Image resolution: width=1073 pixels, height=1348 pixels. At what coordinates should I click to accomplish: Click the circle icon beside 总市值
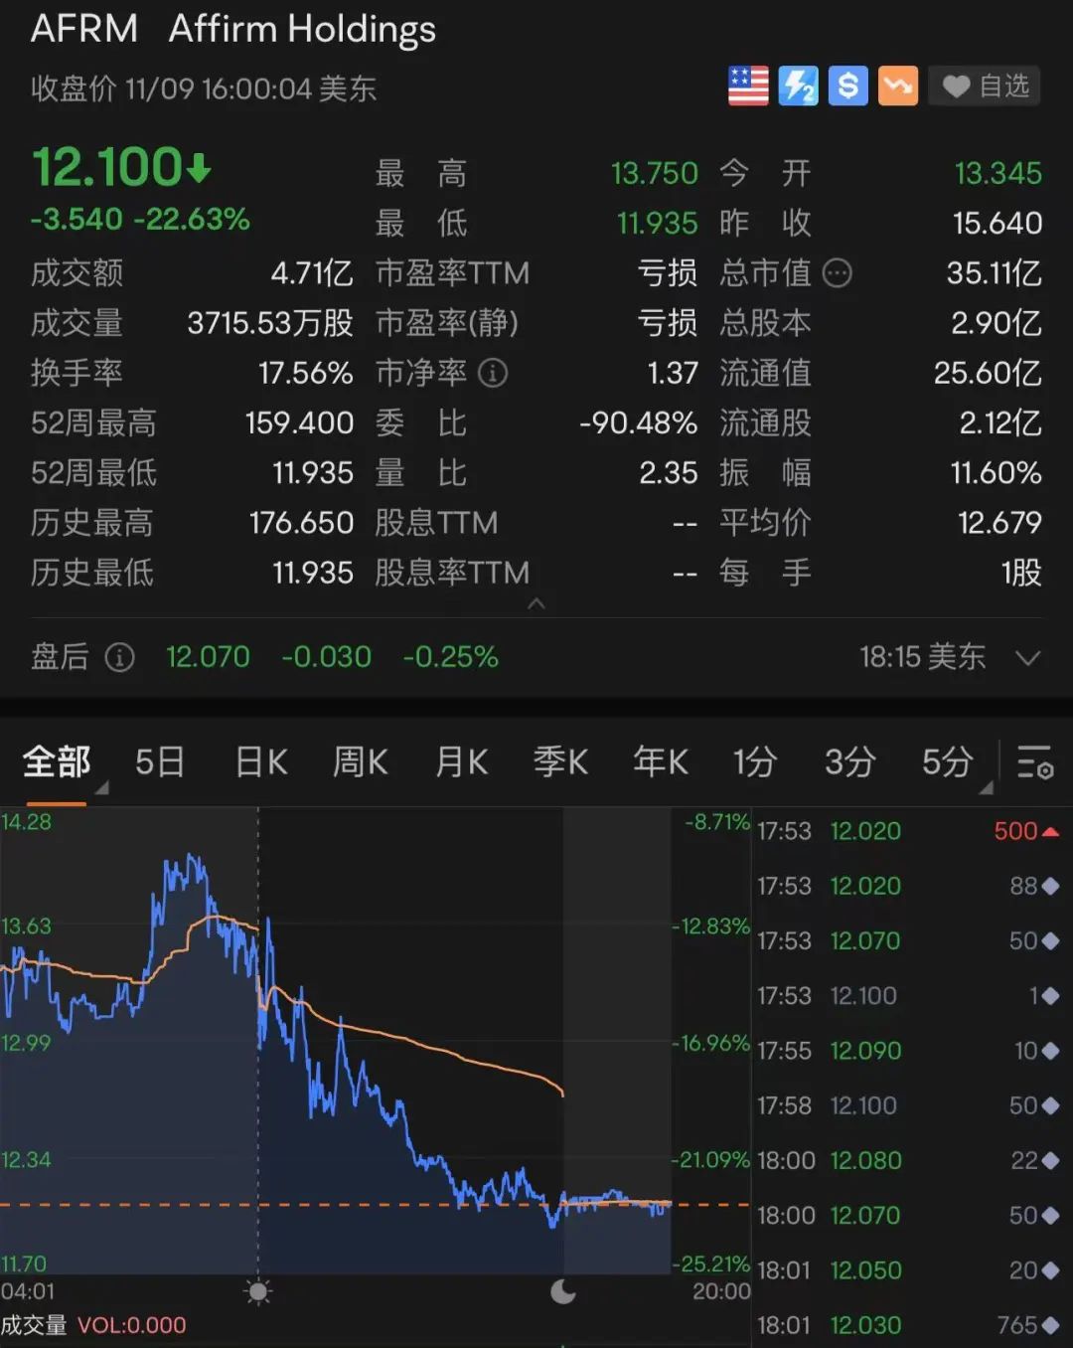pos(838,273)
